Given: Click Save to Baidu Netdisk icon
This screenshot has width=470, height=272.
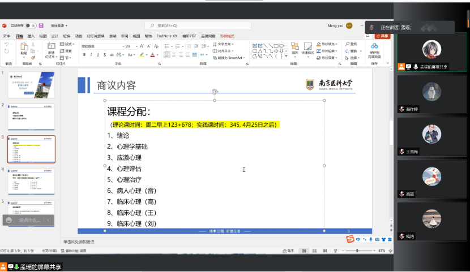Looking at the screenshot, I should pyautogui.click(x=374, y=49).
